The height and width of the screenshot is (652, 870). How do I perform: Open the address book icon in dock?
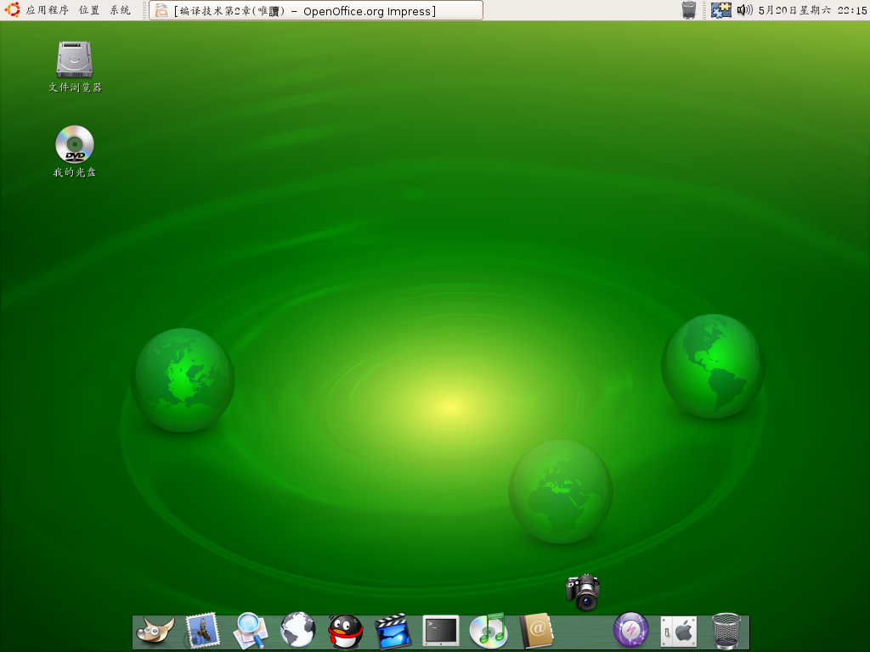(x=536, y=631)
